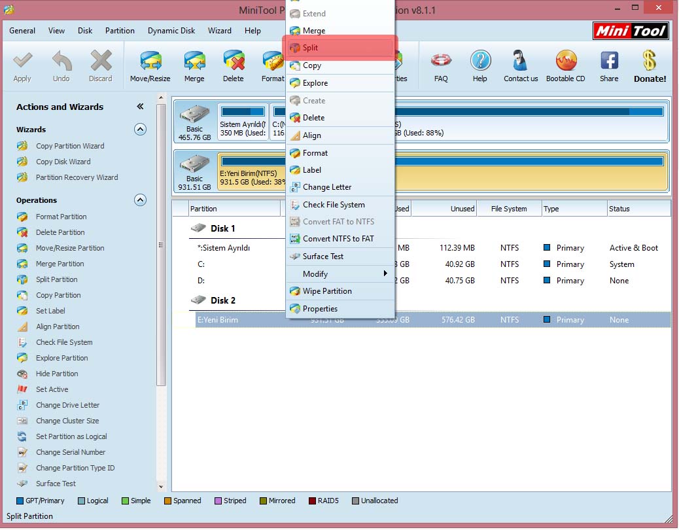
Task: Select the Disk 2 Basic 931.51 GB thumbnail
Action: point(195,171)
